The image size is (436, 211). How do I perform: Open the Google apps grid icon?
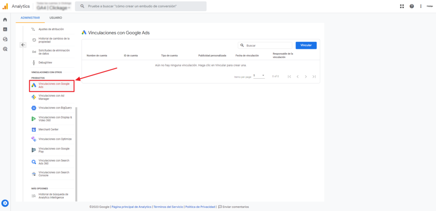(x=402, y=6)
